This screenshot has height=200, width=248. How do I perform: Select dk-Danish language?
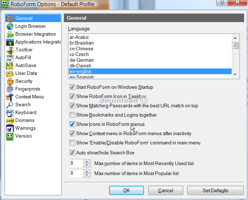coord(150,66)
